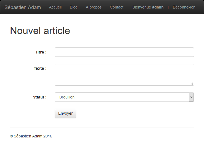The height and width of the screenshot is (141, 204).
Task: Open the Statut dropdown showing Brouillon
Action: 121,97
